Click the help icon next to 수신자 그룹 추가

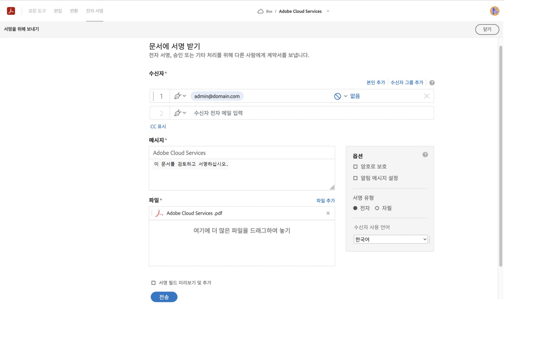[x=432, y=83]
